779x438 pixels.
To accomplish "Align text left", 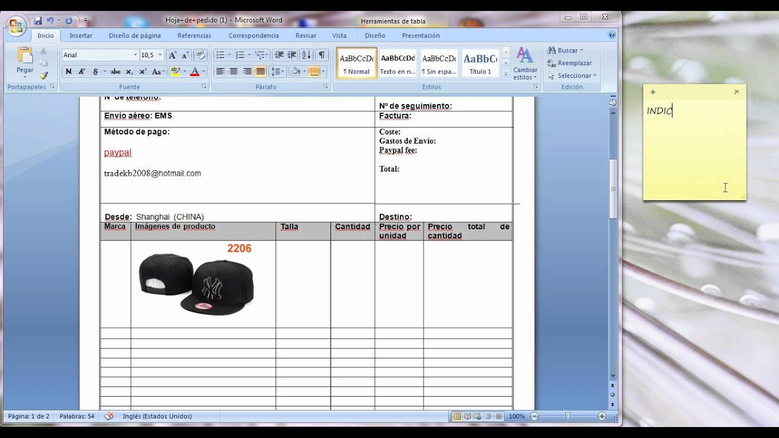I will 220,71.
